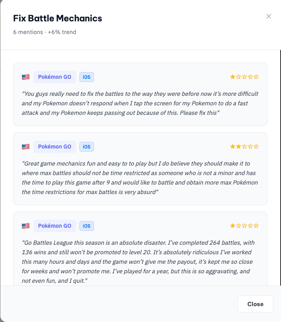Viewport: 281px width, 322px height.
Task: Click the Fix Battle Mechanics heading
Action: 58,18
